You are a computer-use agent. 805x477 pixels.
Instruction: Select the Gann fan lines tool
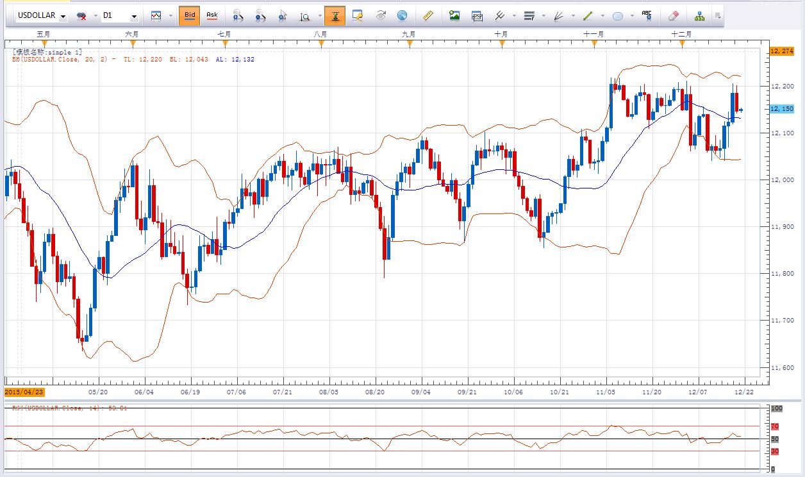point(558,15)
